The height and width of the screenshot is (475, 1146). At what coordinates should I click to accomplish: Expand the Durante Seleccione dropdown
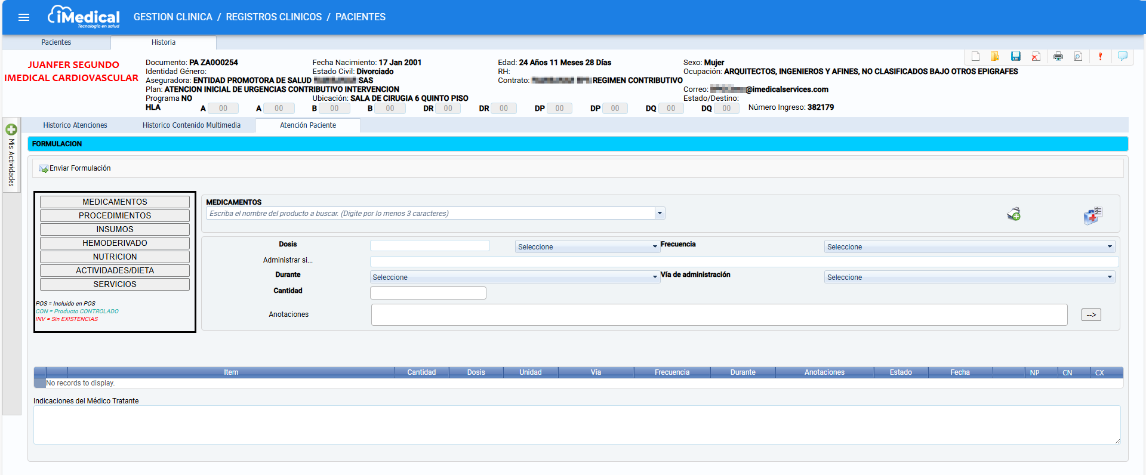pos(515,277)
